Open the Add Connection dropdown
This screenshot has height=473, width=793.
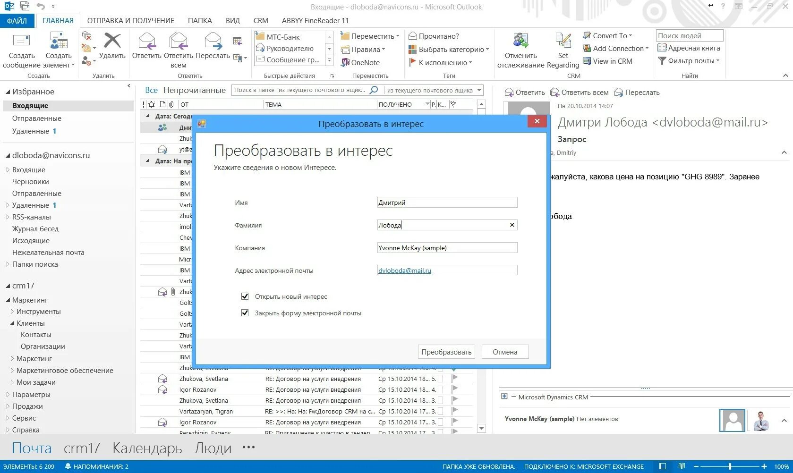(x=616, y=48)
